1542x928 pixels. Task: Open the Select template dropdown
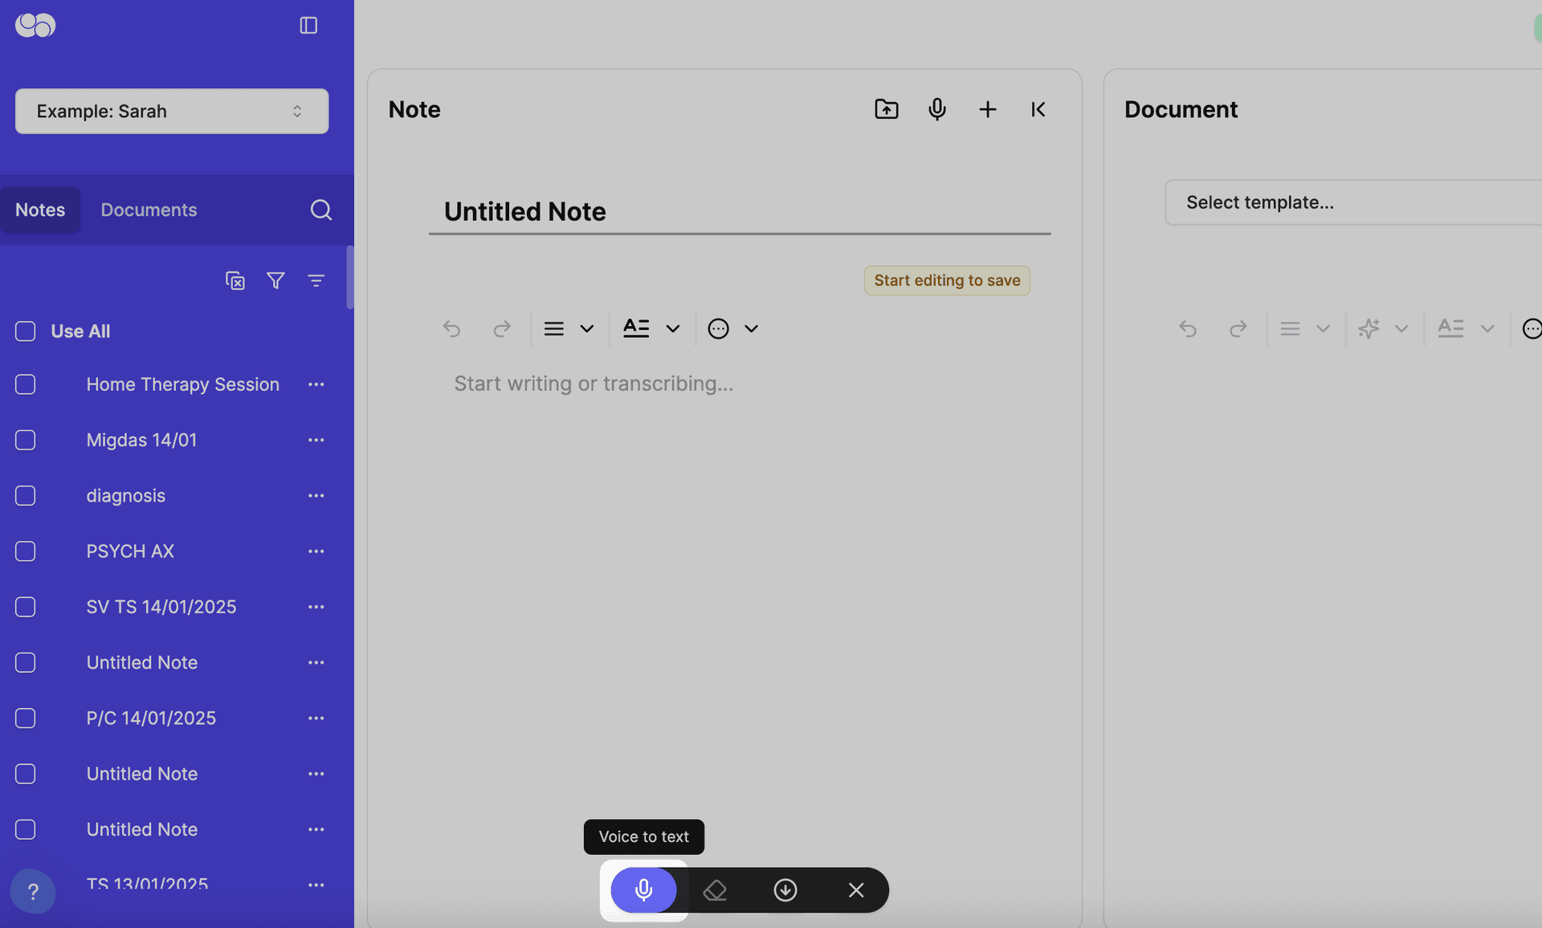tap(1353, 202)
